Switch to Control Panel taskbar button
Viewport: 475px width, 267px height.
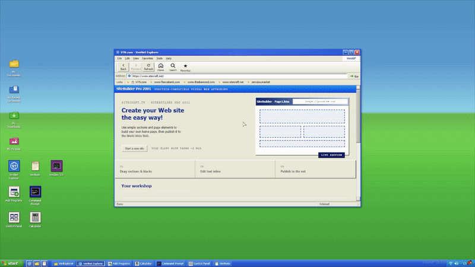coord(199,263)
